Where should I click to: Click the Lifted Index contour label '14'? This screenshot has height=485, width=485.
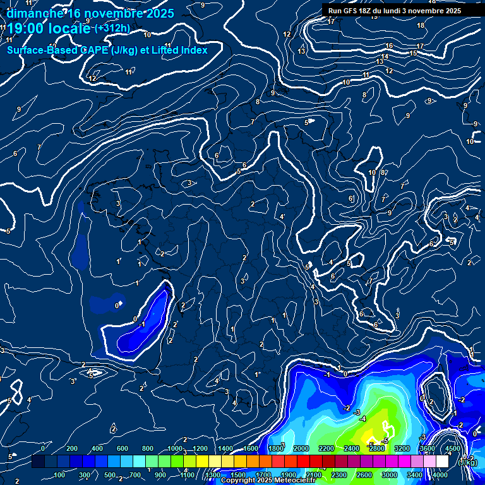pyautogui.click(x=385, y=56)
